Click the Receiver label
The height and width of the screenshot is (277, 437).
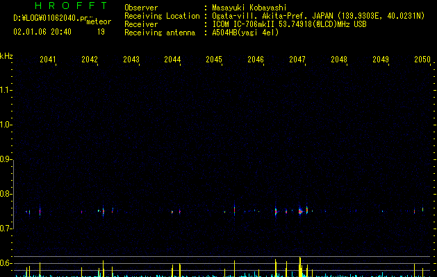[x=141, y=24]
